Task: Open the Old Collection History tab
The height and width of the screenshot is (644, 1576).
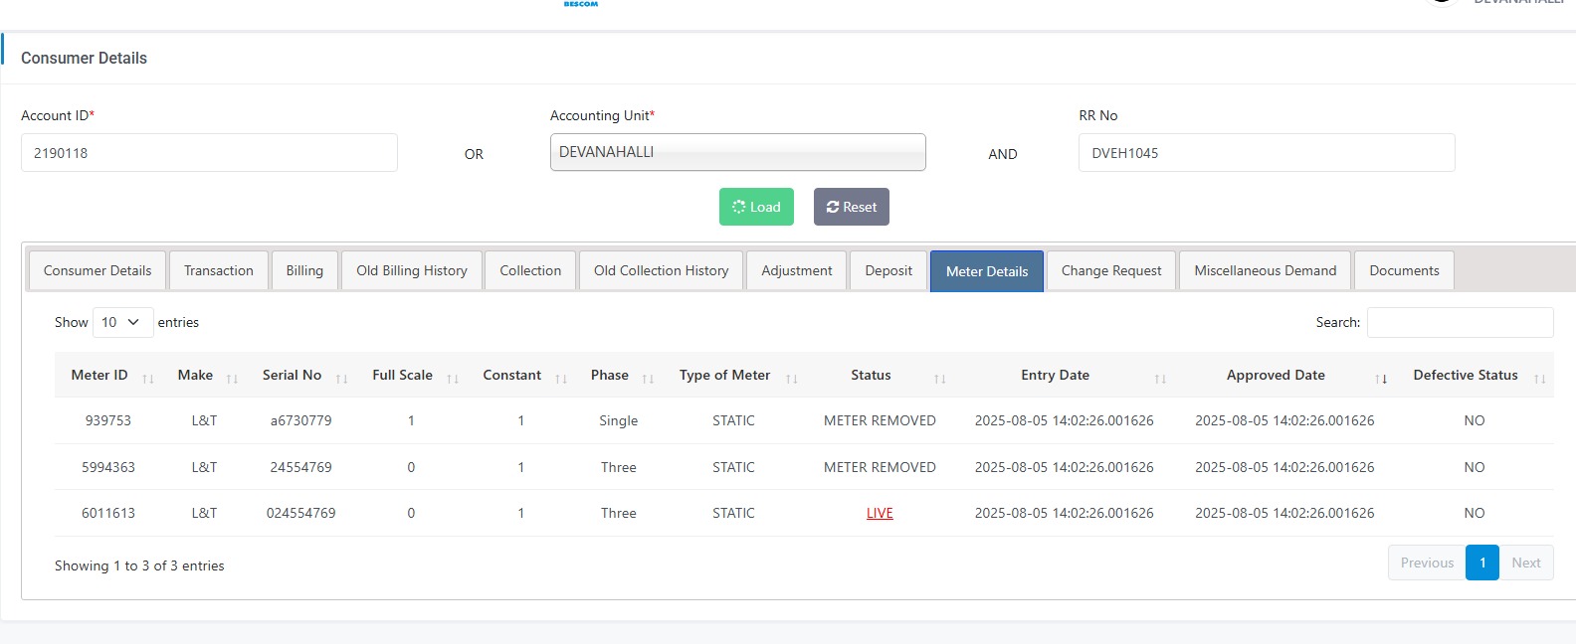Action: point(661,270)
